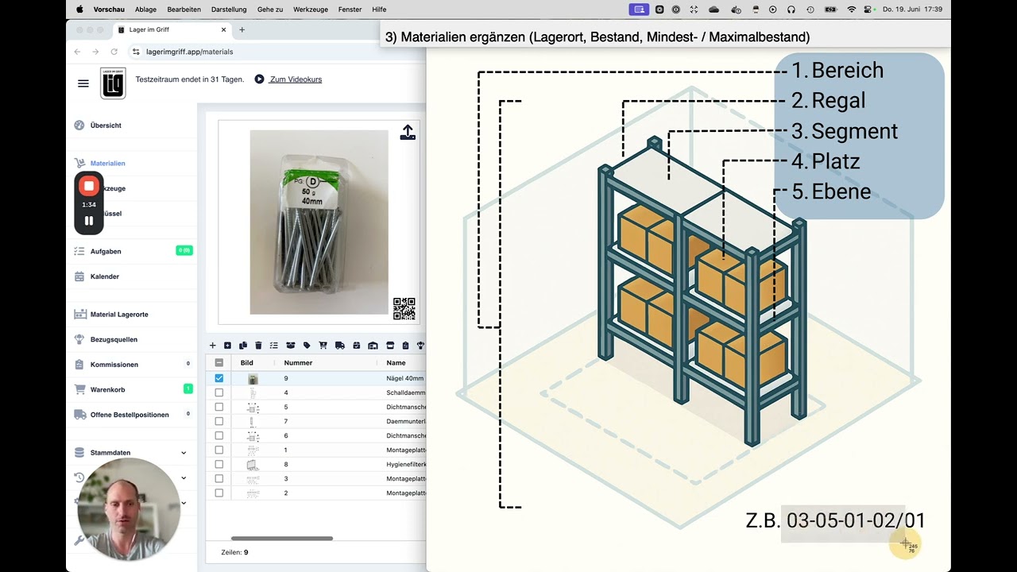Stop the screen recording
Viewport: 1017px width, 572px height.
89,186
